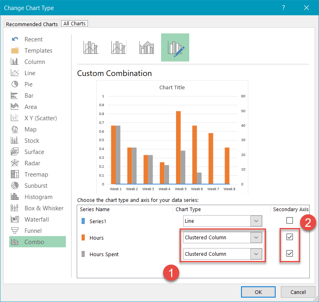Confirm with the OK button
Image resolution: width=319 pixels, height=302 pixels.
258,292
